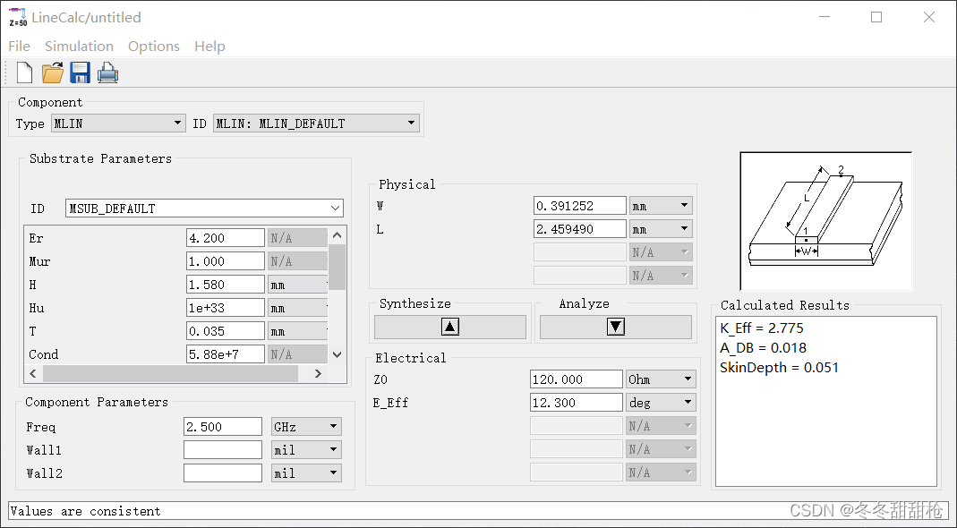Open the component Type MLIN dropdown
This screenshot has height=528, width=957.
click(118, 123)
